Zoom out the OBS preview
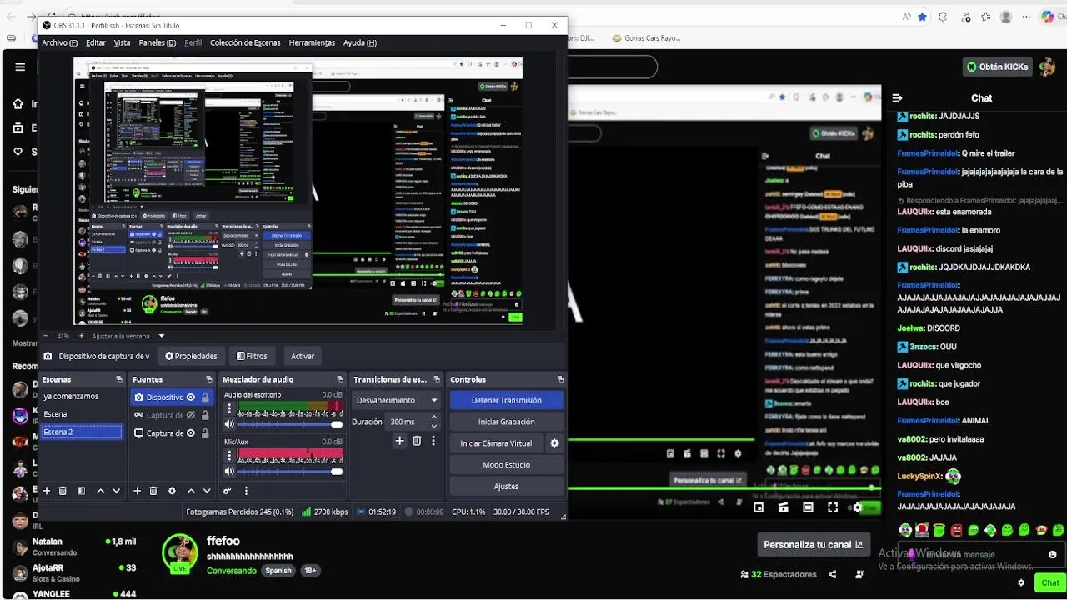 coord(46,335)
